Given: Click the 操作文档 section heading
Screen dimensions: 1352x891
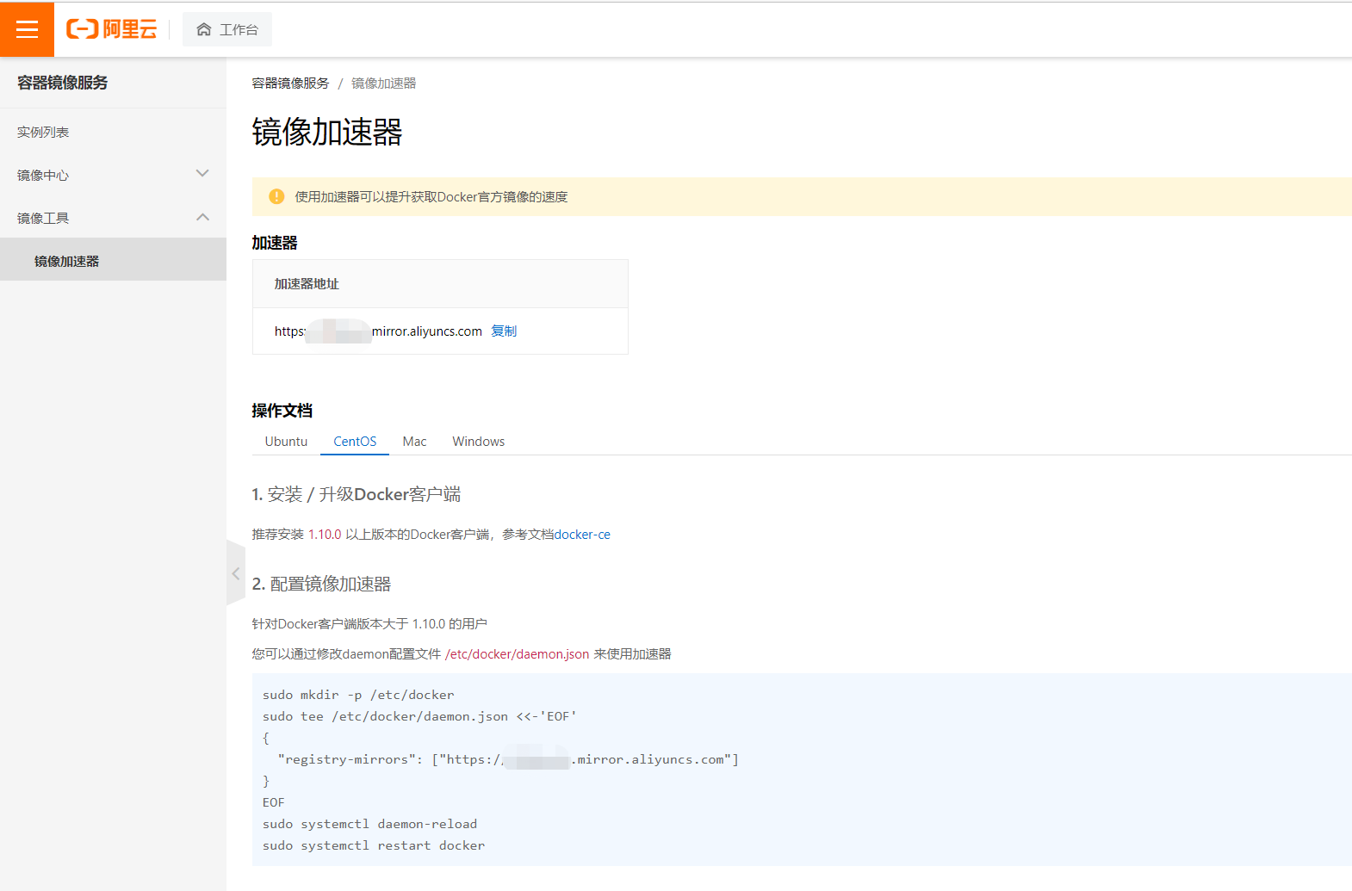Looking at the screenshot, I should click(x=282, y=411).
